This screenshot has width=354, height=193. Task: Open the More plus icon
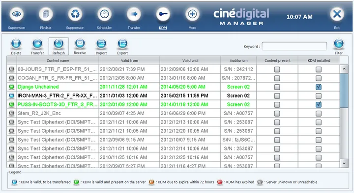(192, 14)
